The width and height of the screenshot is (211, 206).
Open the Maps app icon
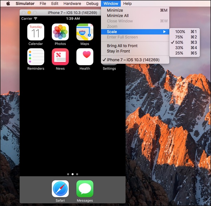click(x=85, y=32)
